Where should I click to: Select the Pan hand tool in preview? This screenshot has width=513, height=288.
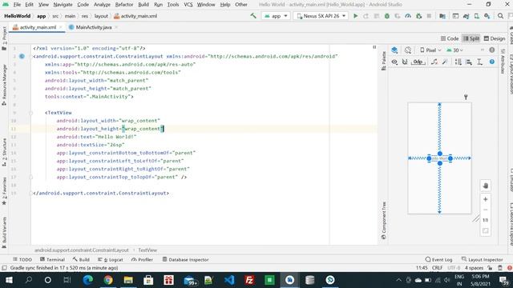pos(485,186)
